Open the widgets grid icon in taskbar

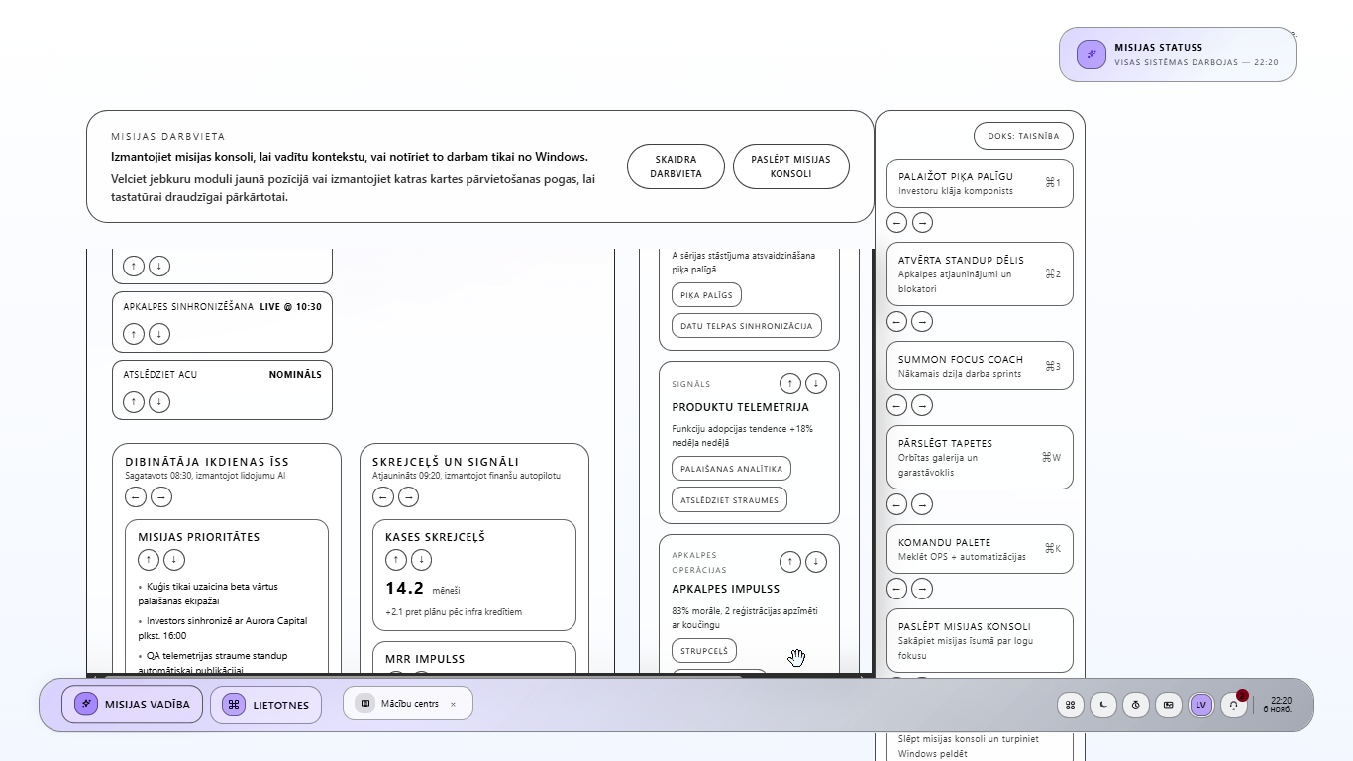pos(1071,706)
